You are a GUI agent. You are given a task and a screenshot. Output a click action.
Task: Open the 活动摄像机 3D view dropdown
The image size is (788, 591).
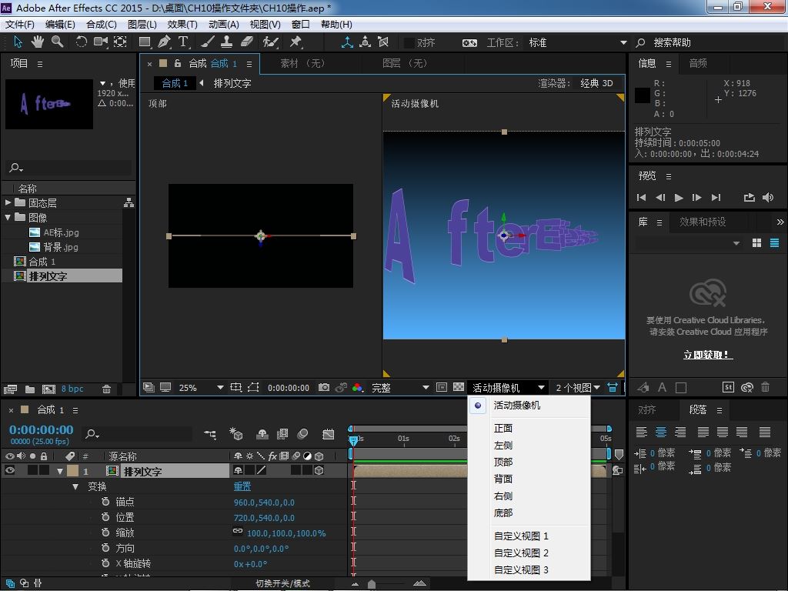coord(508,388)
